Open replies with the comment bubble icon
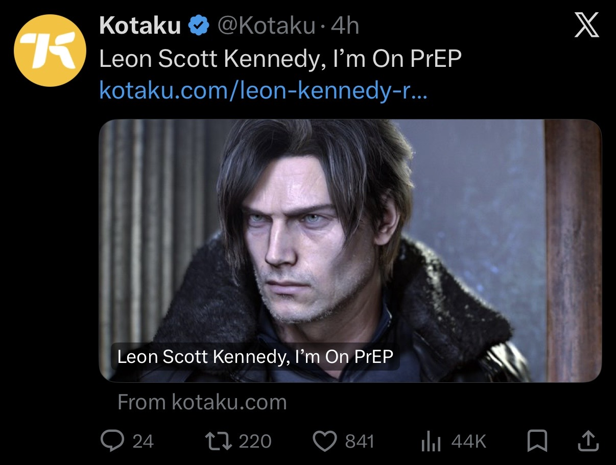This screenshot has width=616, height=465. coord(110,442)
